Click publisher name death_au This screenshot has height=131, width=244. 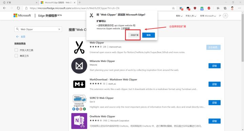click(112, 83)
